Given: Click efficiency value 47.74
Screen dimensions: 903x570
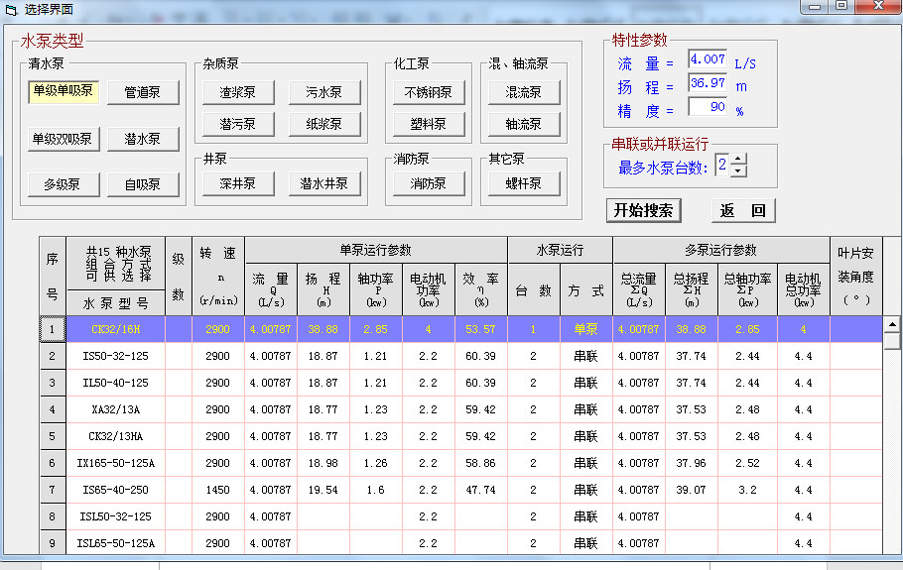Looking at the screenshot, I should tap(481, 490).
